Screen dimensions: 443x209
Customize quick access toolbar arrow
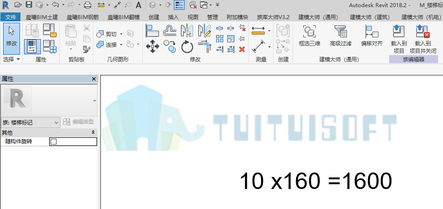[x=217, y=5]
